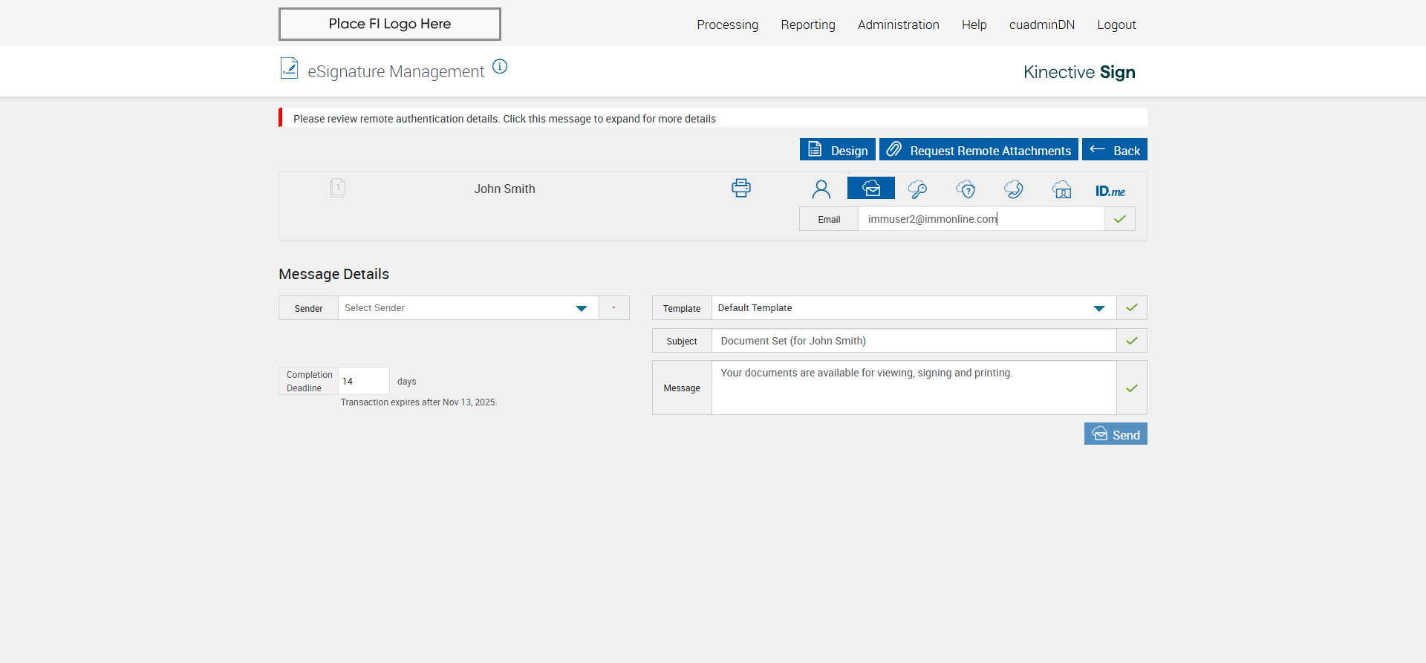Screen dimensions: 1426x663
Task: Select the in-person signer icon
Action: click(x=821, y=189)
